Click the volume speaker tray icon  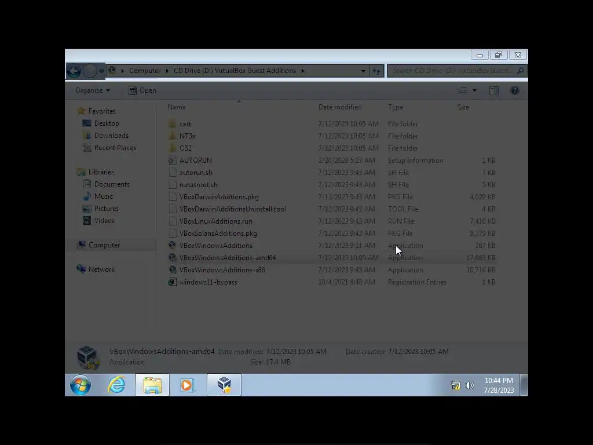(469, 385)
